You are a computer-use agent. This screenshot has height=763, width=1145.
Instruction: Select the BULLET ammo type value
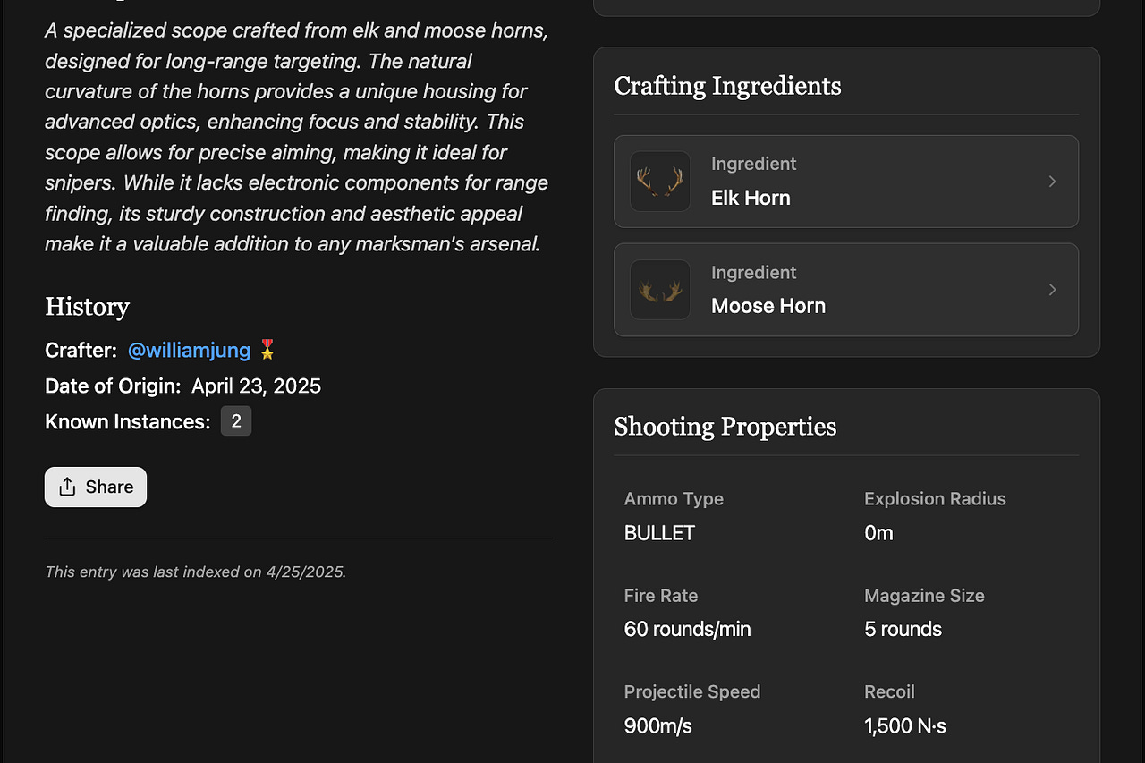(659, 533)
